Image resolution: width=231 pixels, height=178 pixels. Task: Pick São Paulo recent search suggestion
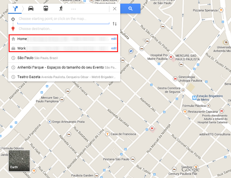point(64,58)
